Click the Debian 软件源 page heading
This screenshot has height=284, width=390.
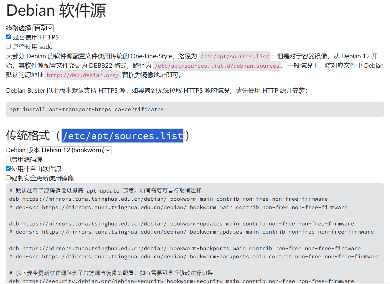(x=56, y=11)
